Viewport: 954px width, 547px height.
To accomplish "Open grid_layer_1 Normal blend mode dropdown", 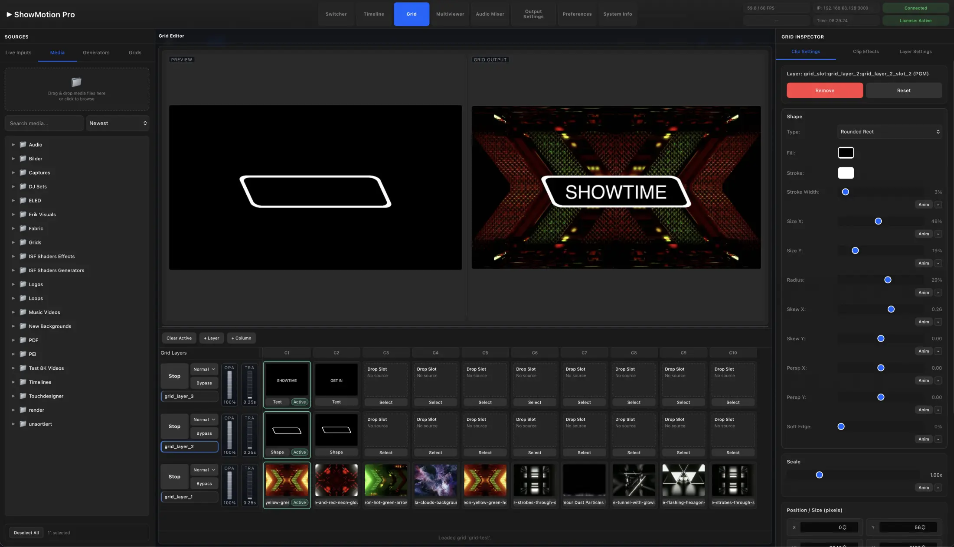I will (204, 470).
